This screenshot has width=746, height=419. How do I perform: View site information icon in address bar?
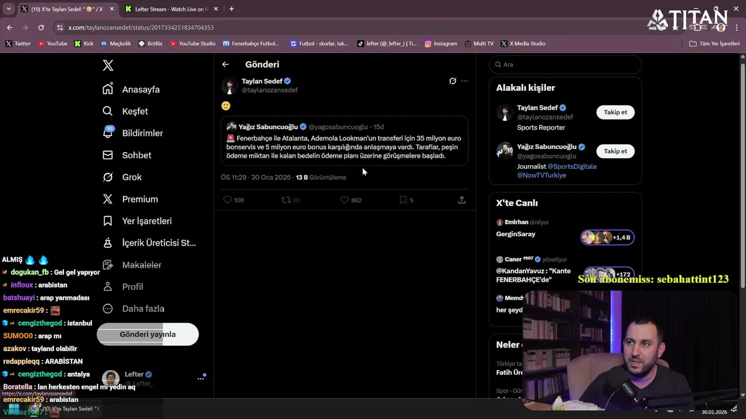coord(59,27)
